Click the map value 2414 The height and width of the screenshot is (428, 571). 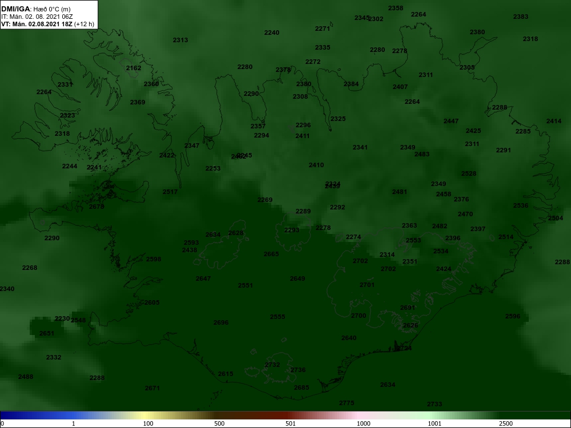click(x=554, y=121)
